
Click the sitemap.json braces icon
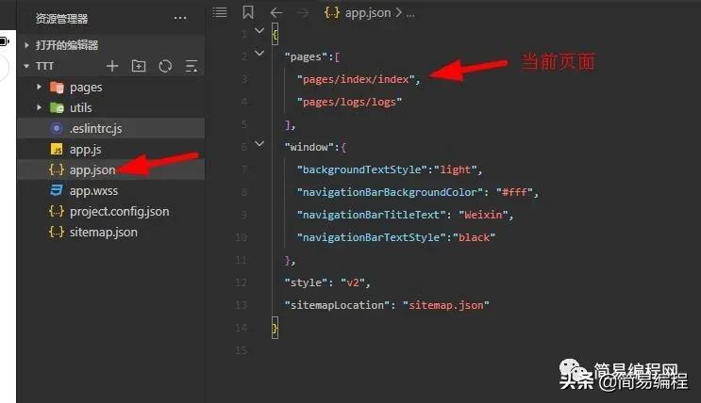(x=57, y=232)
